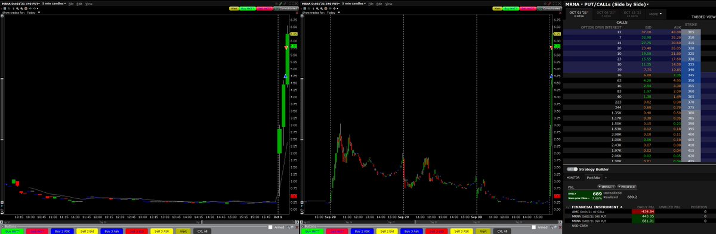
Task: Open Show trades for Today dropdown, left chart
Action: [x=33, y=13]
